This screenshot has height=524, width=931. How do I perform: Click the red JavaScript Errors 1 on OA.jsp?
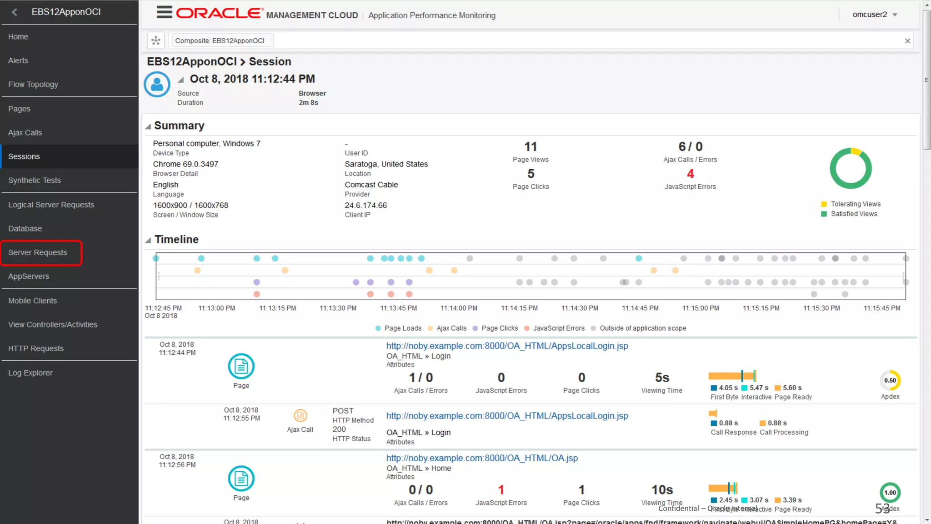tap(501, 490)
